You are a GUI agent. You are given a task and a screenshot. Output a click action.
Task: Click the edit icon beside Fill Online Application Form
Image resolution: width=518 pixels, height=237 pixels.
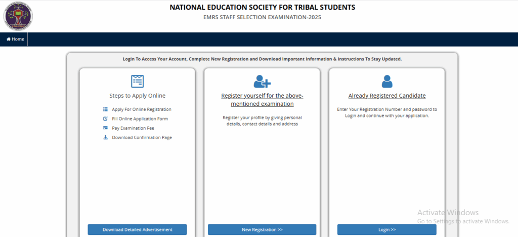click(105, 118)
